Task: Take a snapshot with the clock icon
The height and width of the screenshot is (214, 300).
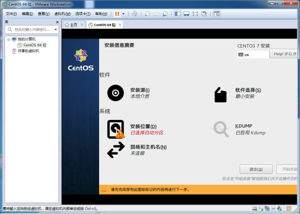Action: [x=147, y=14]
